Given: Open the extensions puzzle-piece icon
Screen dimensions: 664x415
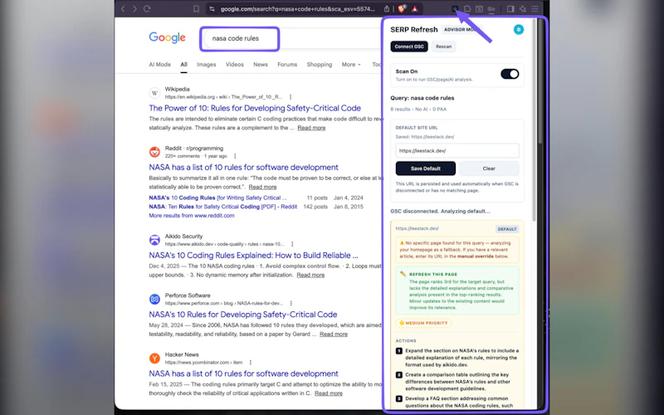Looking at the screenshot, I should [467, 9].
